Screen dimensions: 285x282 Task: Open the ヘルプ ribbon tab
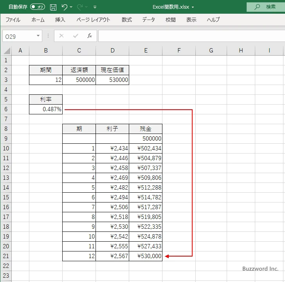coord(213,20)
